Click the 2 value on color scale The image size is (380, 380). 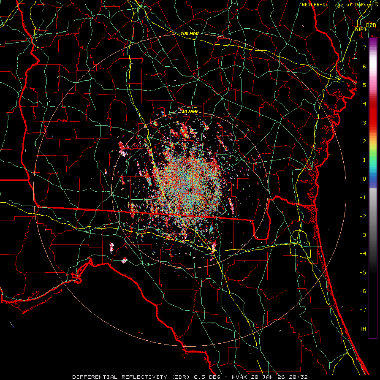(364, 141)
